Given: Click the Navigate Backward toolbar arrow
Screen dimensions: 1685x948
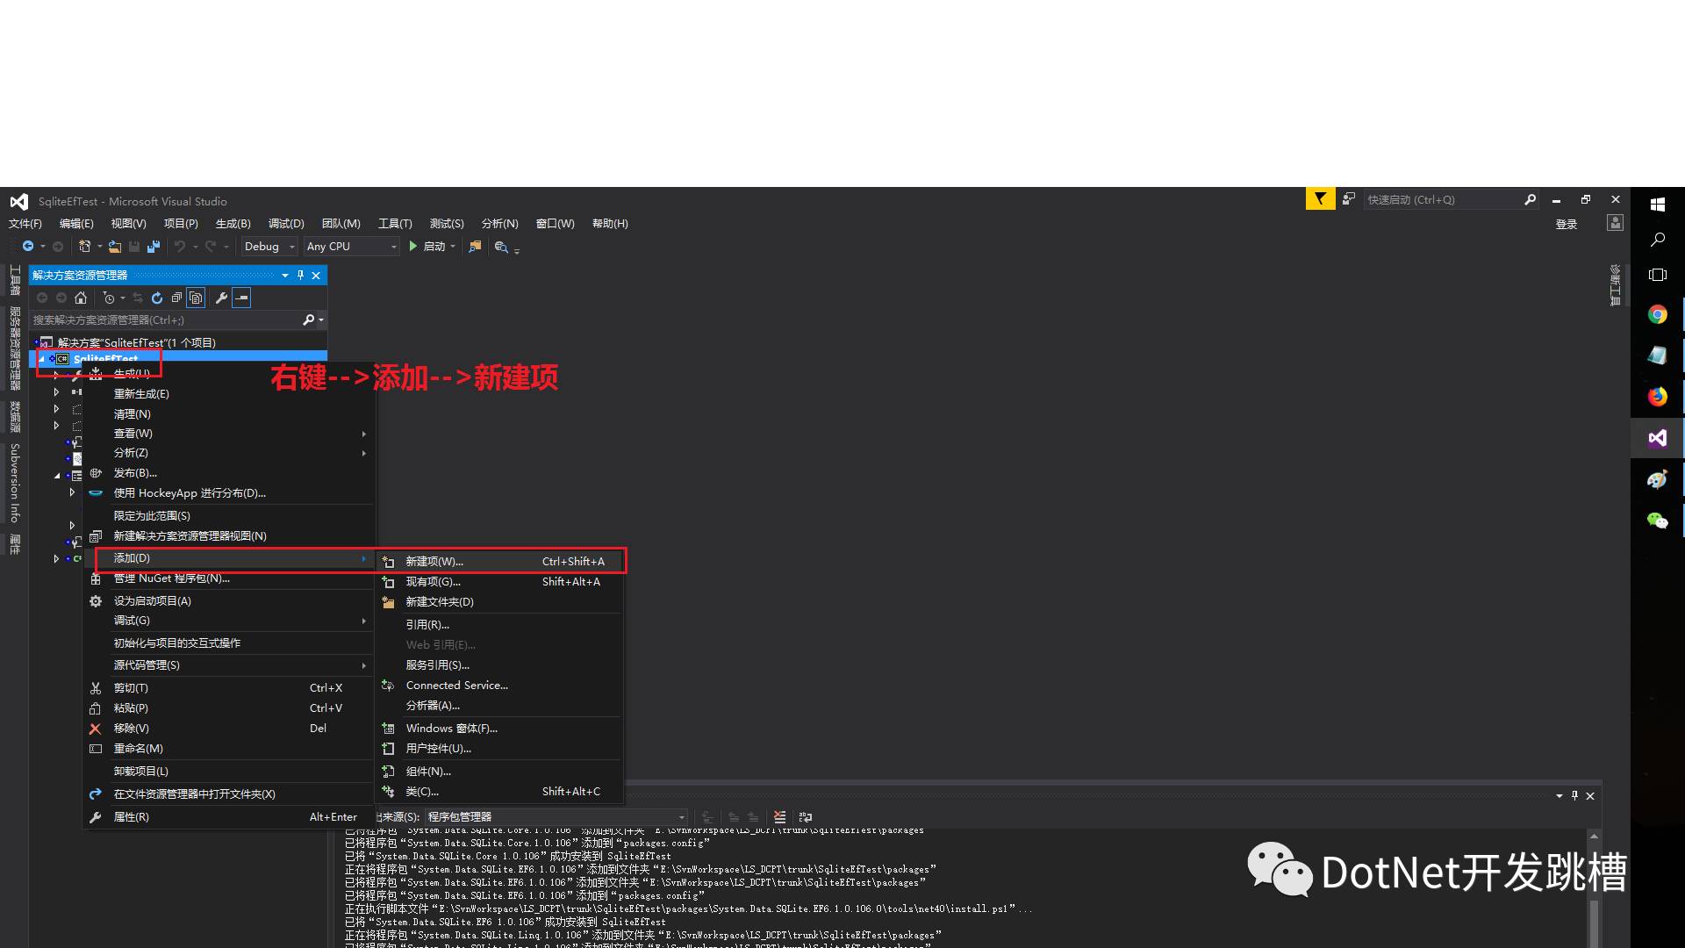Looking at the screenshot, I should click(28, 247).
